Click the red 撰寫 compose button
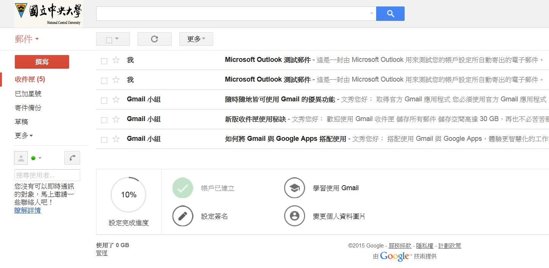Viewport: 549px width, 268px height. pos(42,62)
